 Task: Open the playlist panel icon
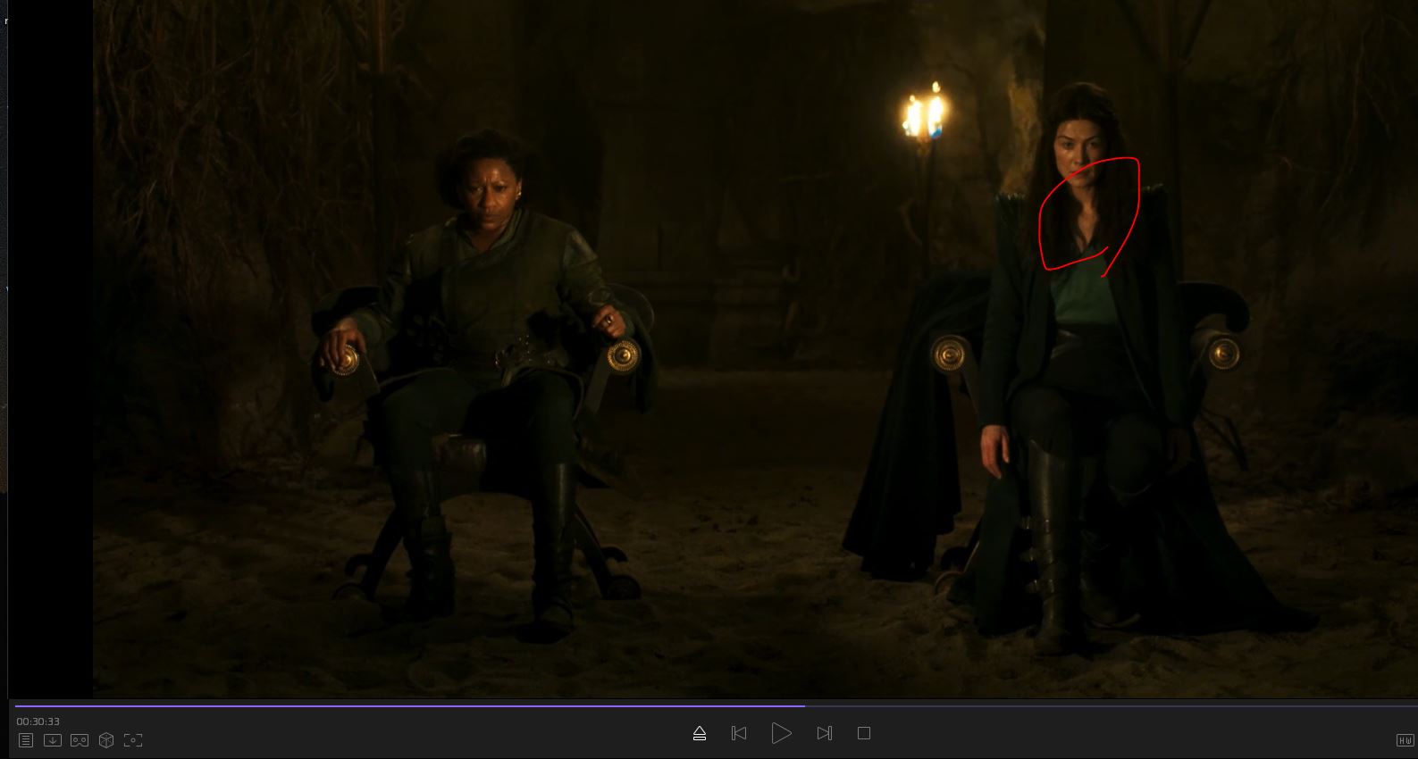pyautogui.click(x=26, y=740)
